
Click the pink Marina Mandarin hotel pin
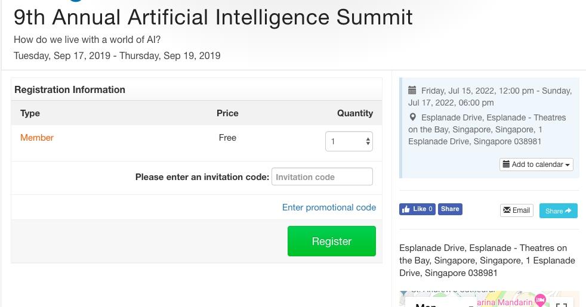click(x=540, y=299)
